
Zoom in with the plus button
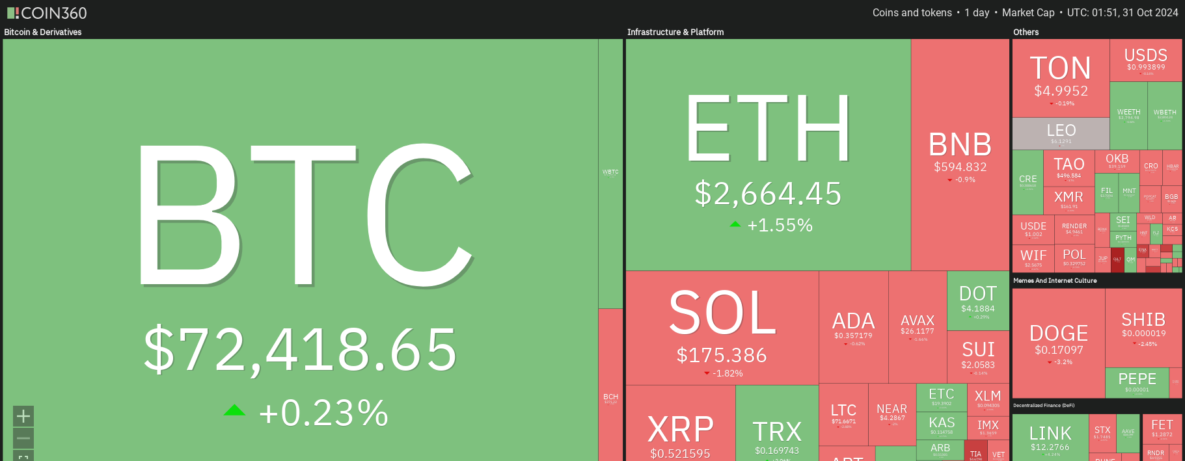click(x=23, y=415)
